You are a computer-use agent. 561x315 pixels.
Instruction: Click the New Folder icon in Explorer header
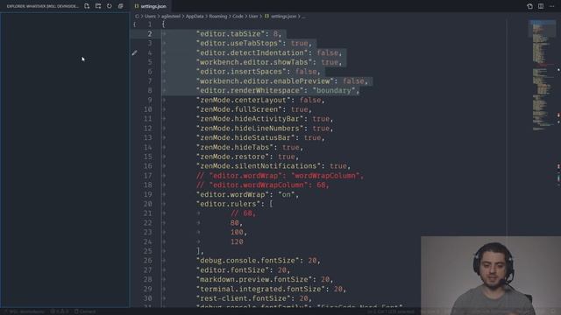pos(98,6)
